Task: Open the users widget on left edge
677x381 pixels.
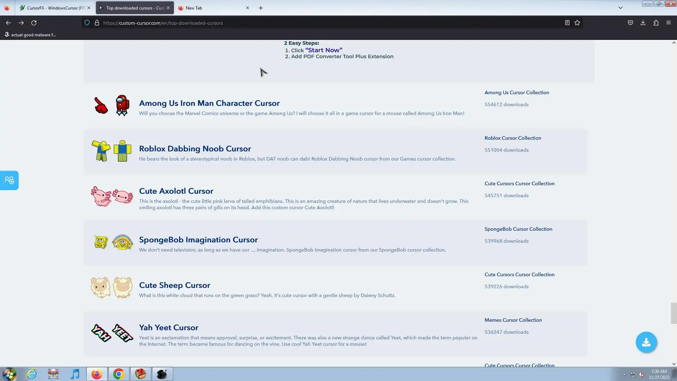Action: (9, 180)
